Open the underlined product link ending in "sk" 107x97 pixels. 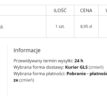(x=2, y=27)
